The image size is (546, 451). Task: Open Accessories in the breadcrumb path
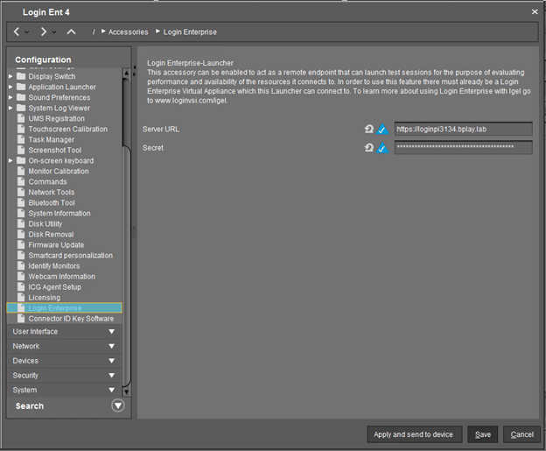128,32
